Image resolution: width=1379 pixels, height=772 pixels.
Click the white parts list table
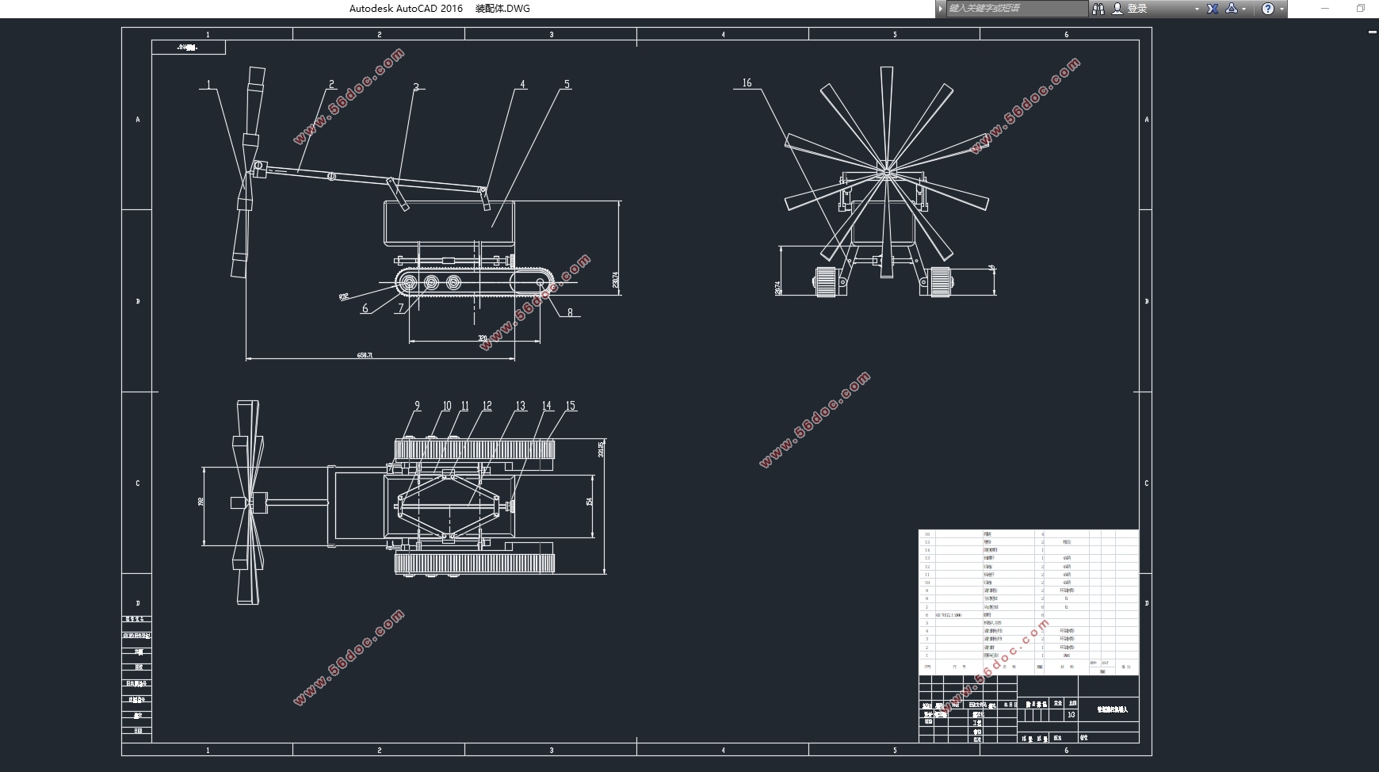(x=1028, y=601)
